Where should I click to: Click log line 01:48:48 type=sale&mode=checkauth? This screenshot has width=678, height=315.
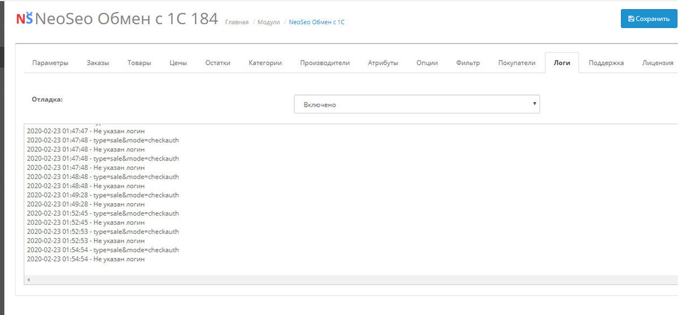(103, 177)
